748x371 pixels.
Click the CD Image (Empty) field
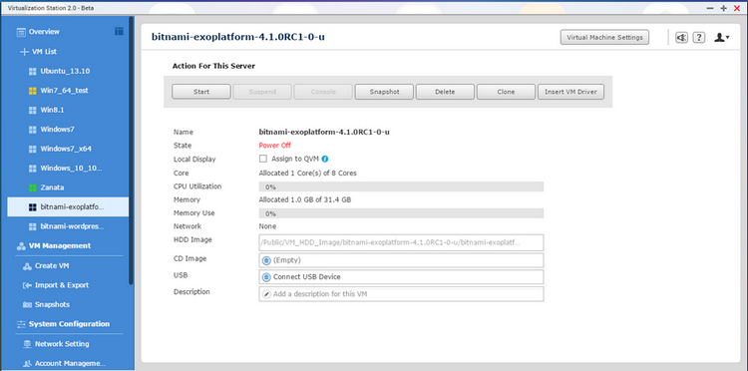click(x=401, y=260)
